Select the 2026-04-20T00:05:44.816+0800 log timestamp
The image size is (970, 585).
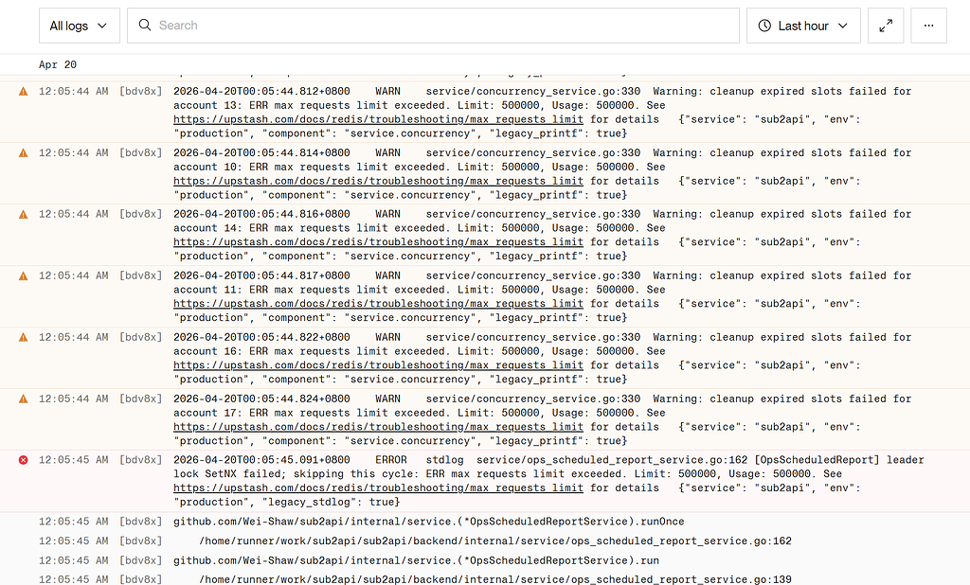[261, 214]
